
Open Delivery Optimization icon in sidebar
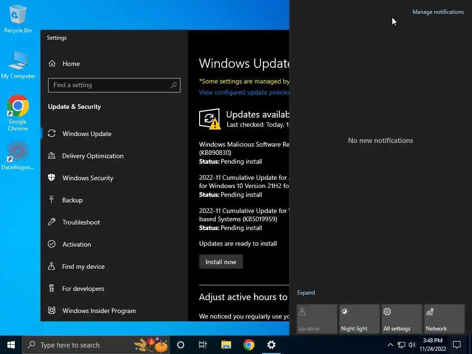point(52,155)
